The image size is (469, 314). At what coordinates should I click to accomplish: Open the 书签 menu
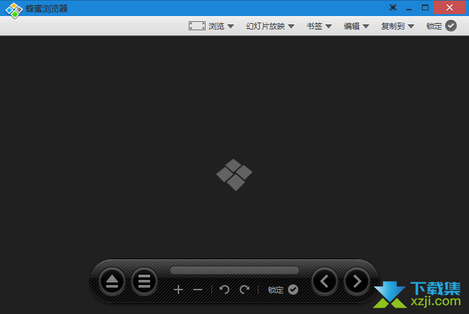314,26
